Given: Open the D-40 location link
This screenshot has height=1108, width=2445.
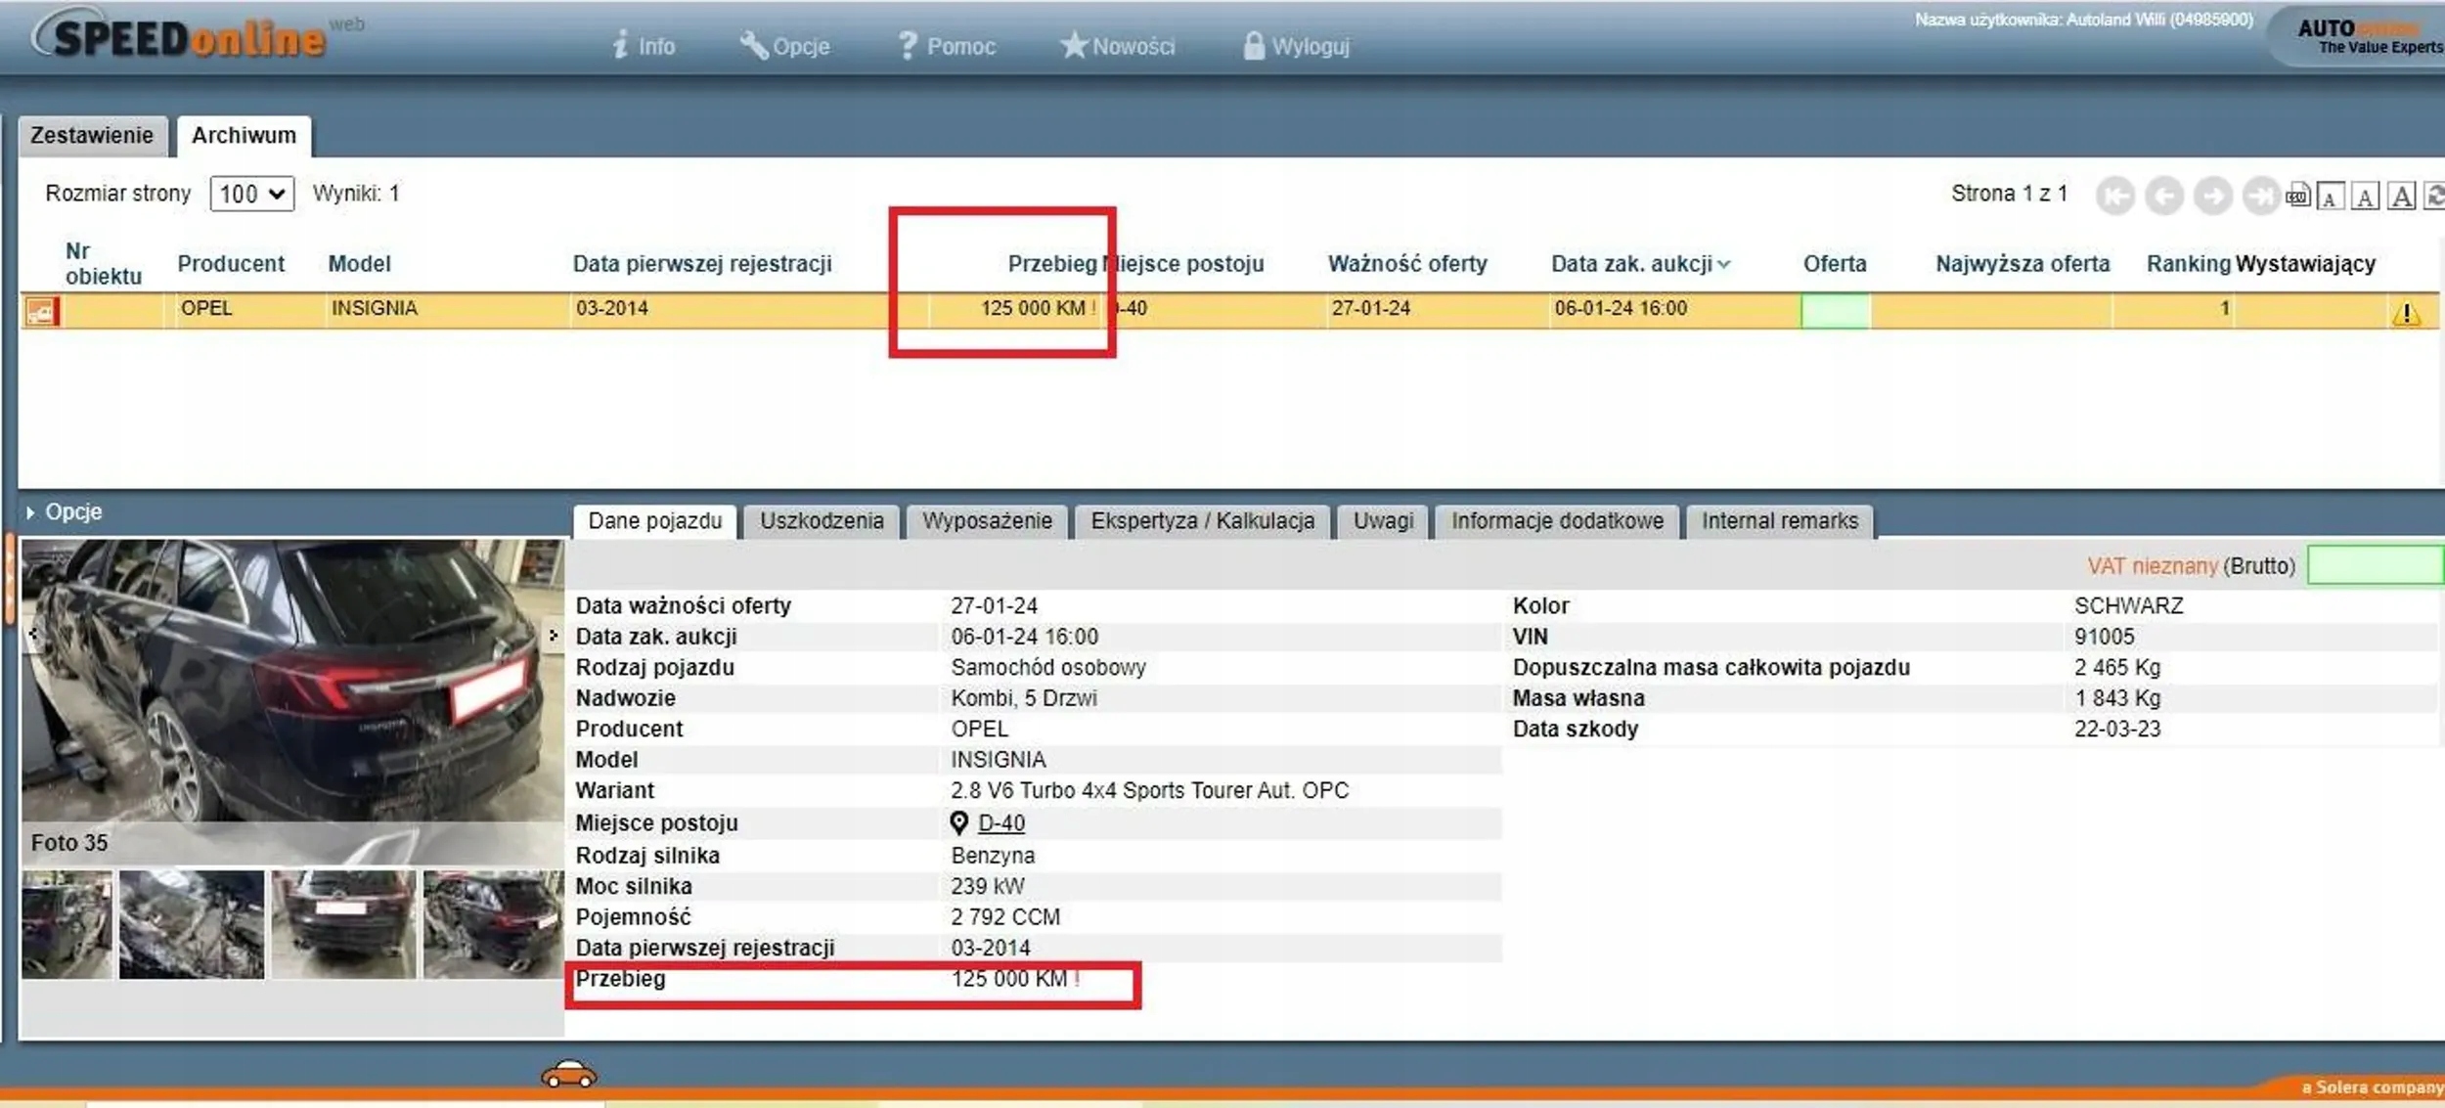Looking at the screenshot, I should [x=1000, y=822].
